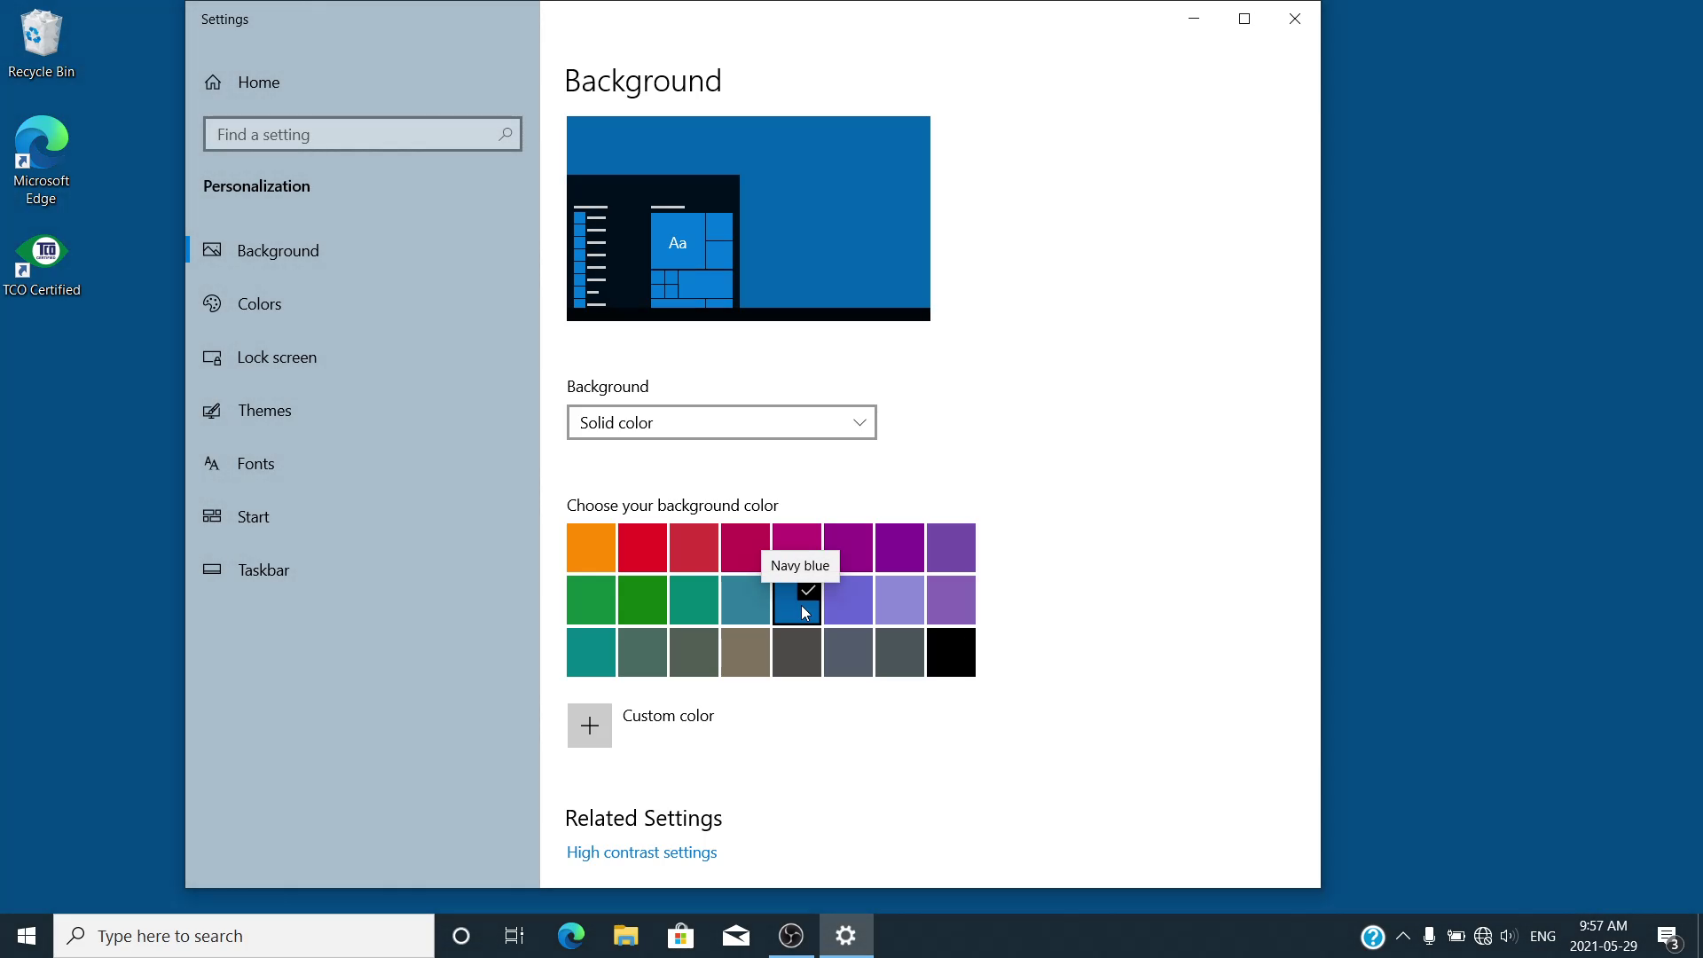1703x958 pixels.
Task: Click the plus button for Custom color
Action: [x=589, y=726]
